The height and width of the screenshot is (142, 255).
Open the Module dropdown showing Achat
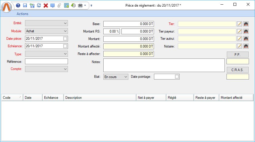[x=46, y=31]
